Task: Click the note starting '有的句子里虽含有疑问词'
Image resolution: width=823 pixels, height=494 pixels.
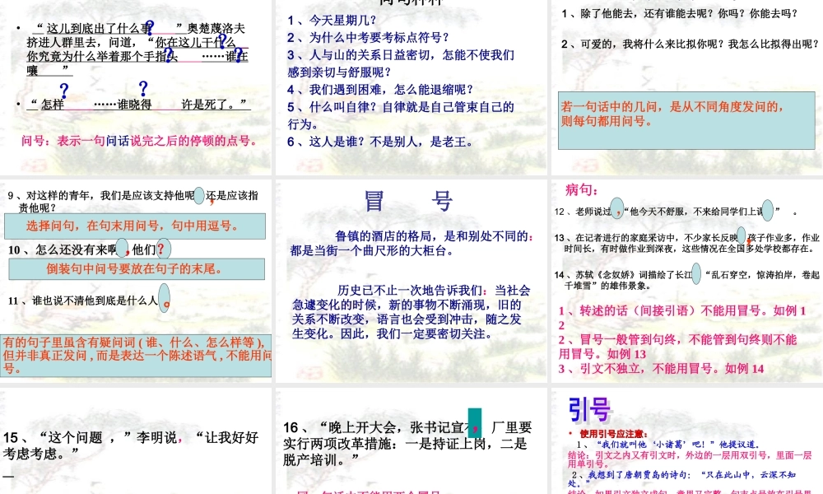Action: (x=136, y=356)
